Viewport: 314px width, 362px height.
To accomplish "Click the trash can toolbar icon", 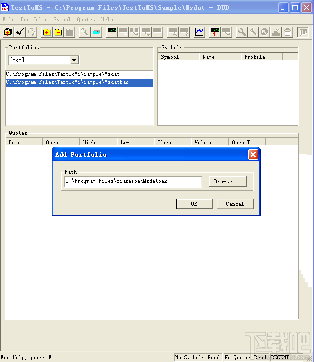I will coord(288,32).
